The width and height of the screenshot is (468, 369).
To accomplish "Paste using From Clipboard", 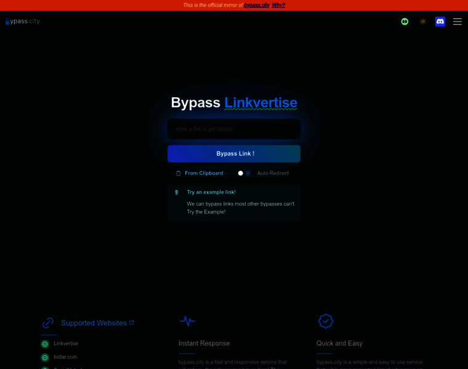I will coord(203,173).
